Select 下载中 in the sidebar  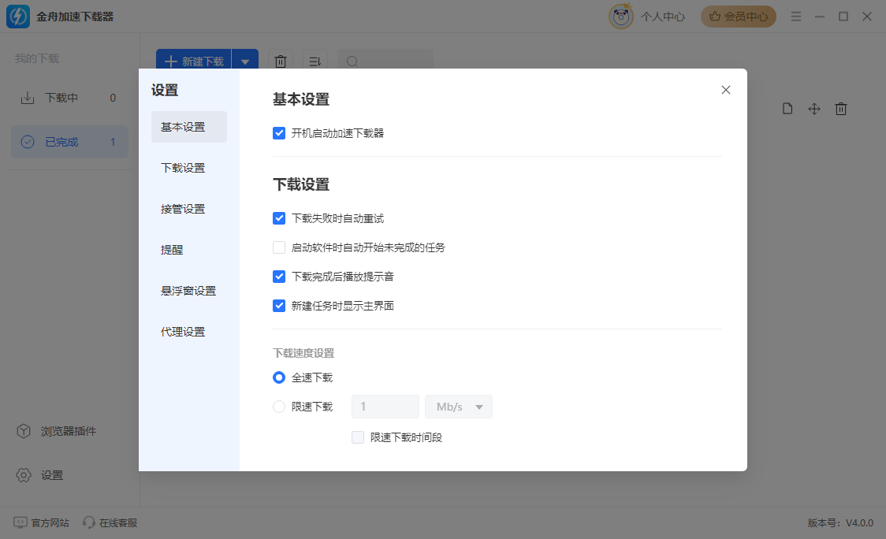[69, 98]
